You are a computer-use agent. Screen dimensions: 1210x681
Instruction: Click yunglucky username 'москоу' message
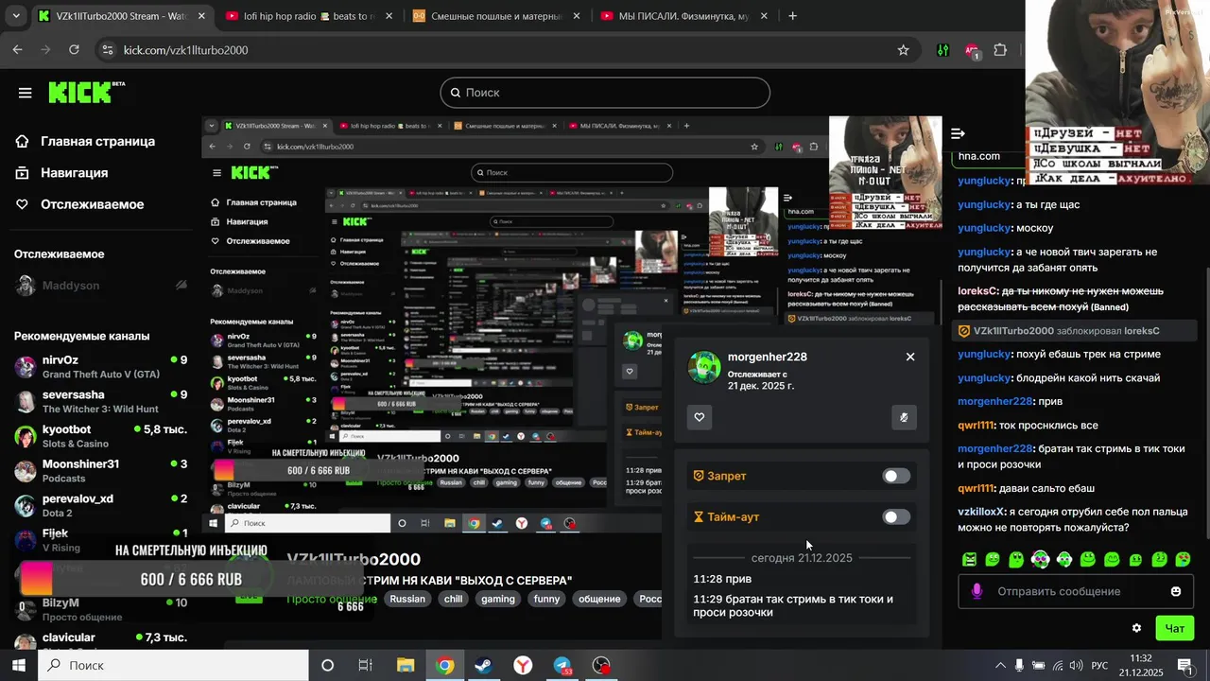point(984,228)
